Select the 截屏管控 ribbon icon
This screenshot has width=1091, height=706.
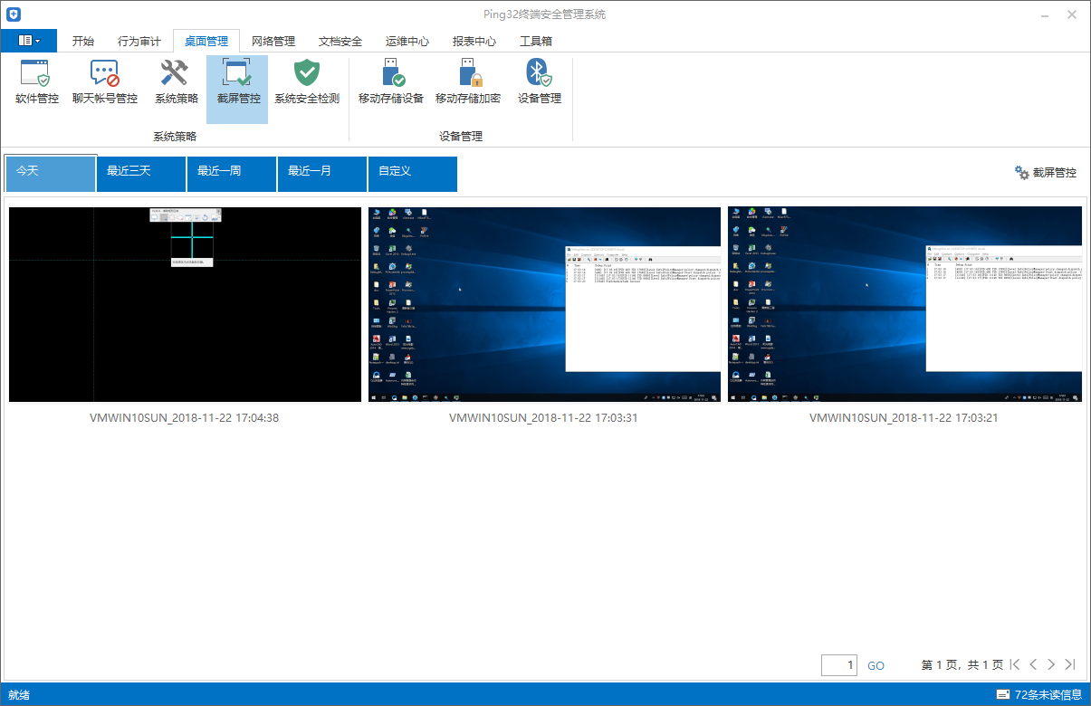point(238,89)
